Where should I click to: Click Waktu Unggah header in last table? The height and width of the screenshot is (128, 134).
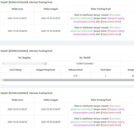point(51,100)
